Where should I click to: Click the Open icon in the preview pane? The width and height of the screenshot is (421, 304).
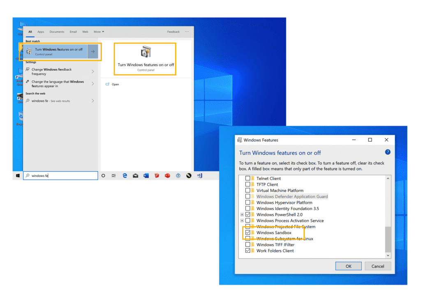107,84
